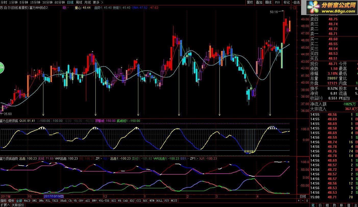Open the 关联报价 related quotes tab
The width and height of the screenshot is (358, 207).
pyautogui.click(x=18, y=205)
